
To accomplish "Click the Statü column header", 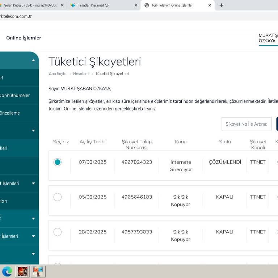I will click(225, 142).
